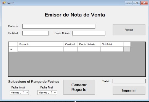The width and height of the screenshot is (149, 102).
Task: Click the Imprimir button
Action: coord(129,90)
